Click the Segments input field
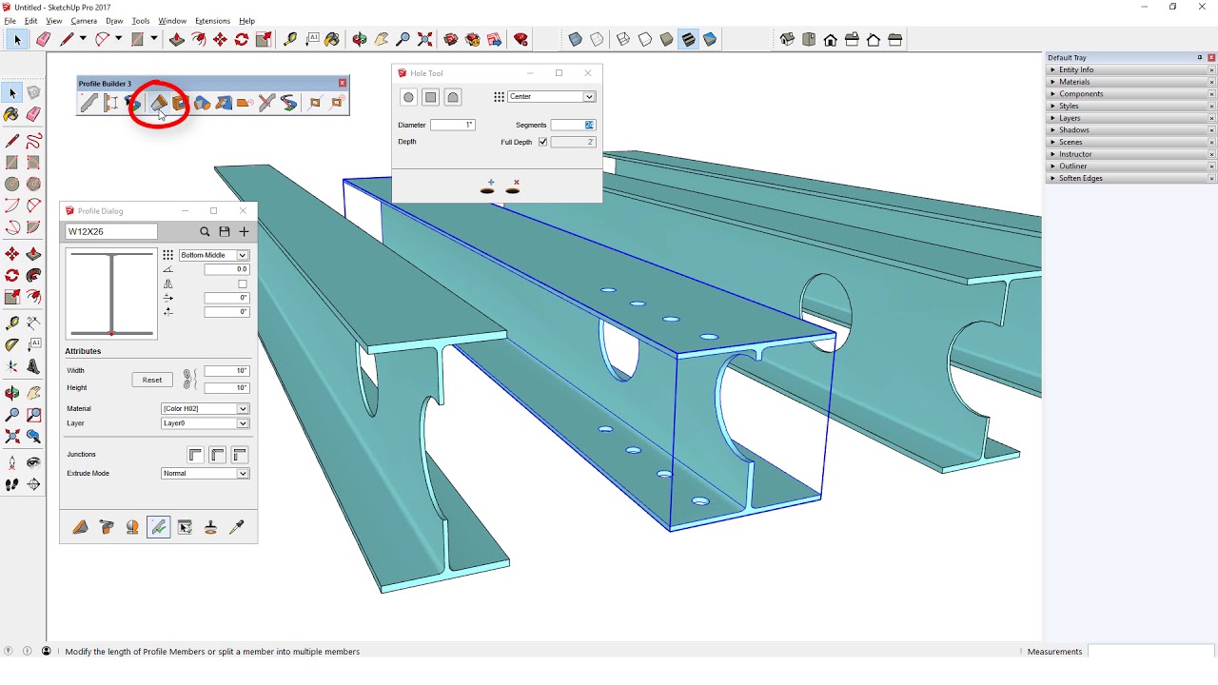The image size is (1218, 685). point(573,125)
